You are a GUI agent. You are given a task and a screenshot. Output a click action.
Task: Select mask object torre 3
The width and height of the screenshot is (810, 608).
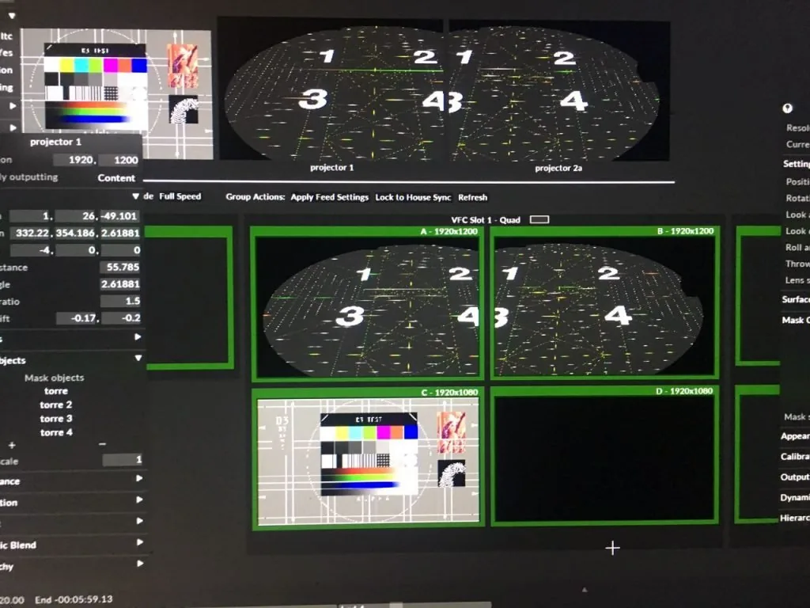tap(56, 419)
